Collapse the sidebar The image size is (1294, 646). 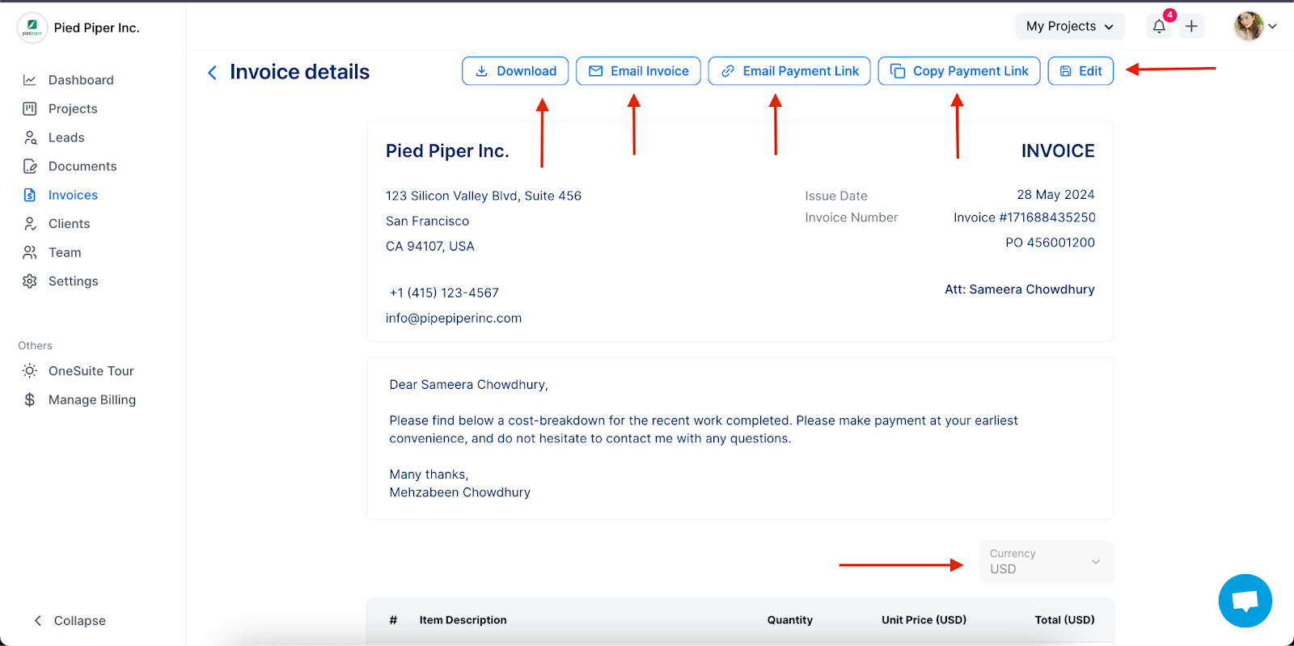(x=70, y=620)
